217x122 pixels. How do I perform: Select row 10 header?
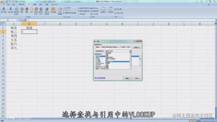tap(3, 64)
